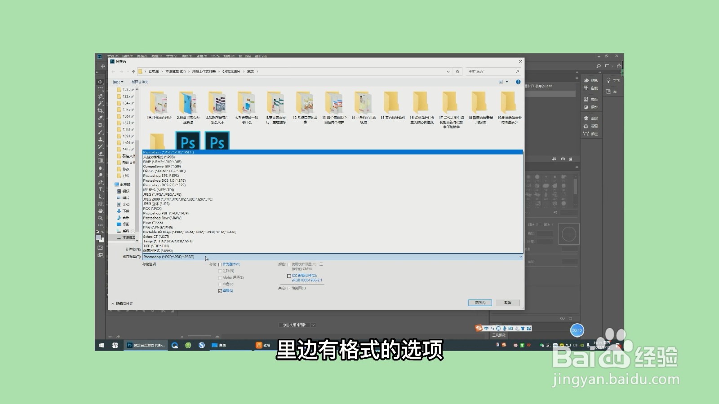Select the Type tool
The height and width of the screenshot is (404, 719).
(100, 189)
